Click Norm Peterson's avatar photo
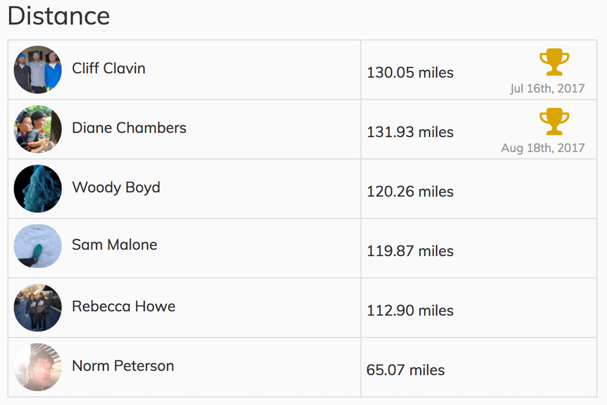This screenshot has height=405, width=607. tap(38, 367)
